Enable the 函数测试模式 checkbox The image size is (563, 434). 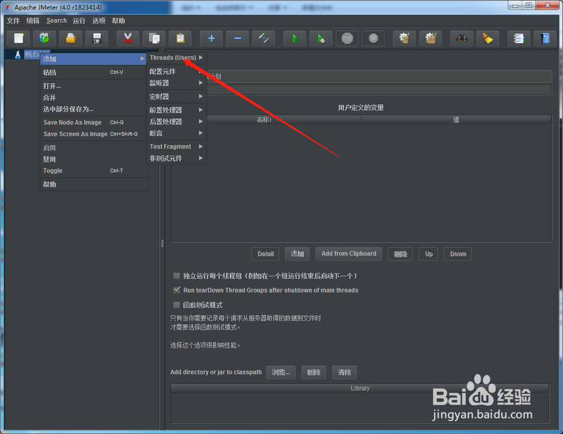pyautogui.click(x=176, y=305)
